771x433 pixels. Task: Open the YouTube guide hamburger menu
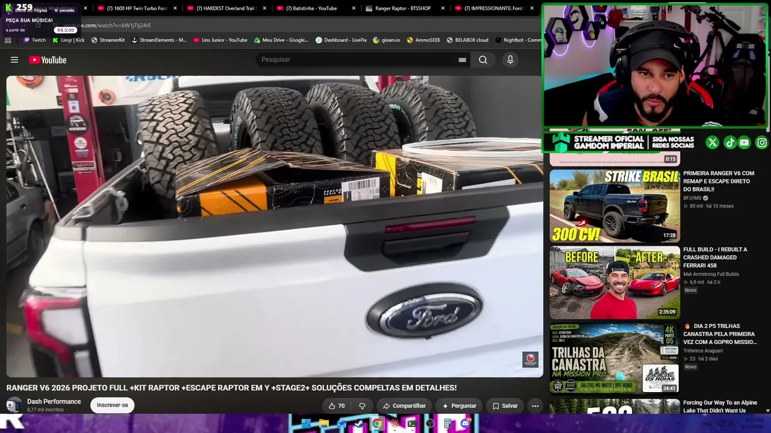[x=14, y=60]
